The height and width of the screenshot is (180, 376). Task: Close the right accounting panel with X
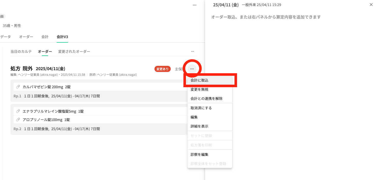point(371,5)
